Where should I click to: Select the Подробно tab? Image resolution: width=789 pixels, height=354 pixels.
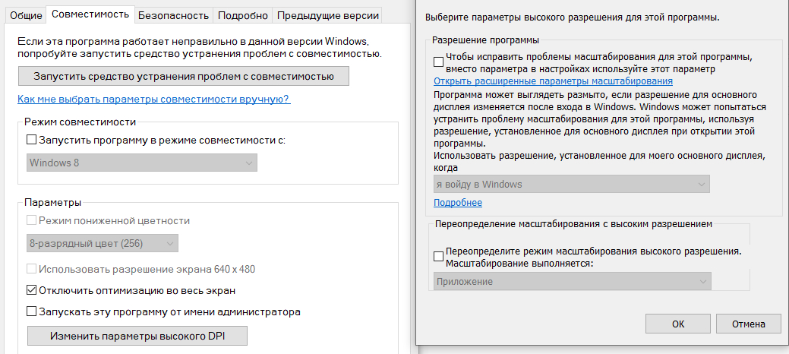tap(242, 15)
